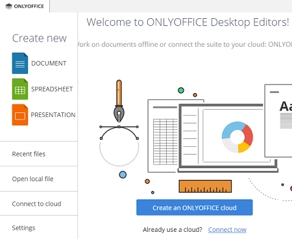Follow the Connect now link

(x=227, y=229)
